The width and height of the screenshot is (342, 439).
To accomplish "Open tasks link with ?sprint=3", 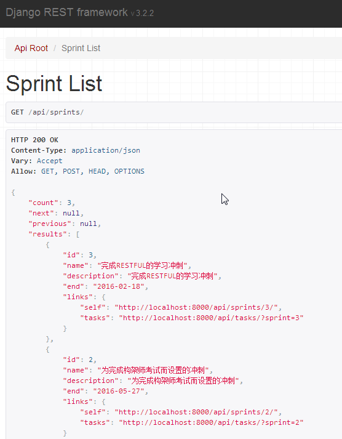I will pos(211,318).
